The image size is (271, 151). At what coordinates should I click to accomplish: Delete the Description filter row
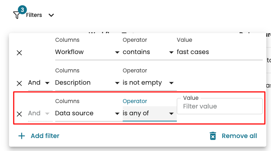(x=19, y=83)
